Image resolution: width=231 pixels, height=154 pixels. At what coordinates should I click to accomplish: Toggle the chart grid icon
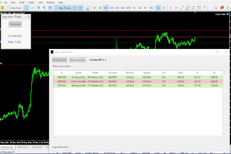click(x=50, y=8)
